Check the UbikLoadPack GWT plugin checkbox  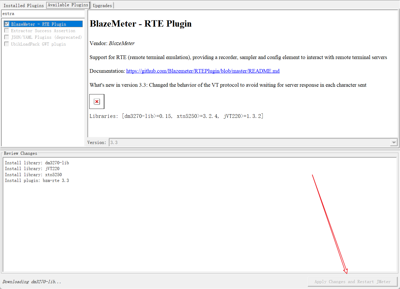(7, 44)
